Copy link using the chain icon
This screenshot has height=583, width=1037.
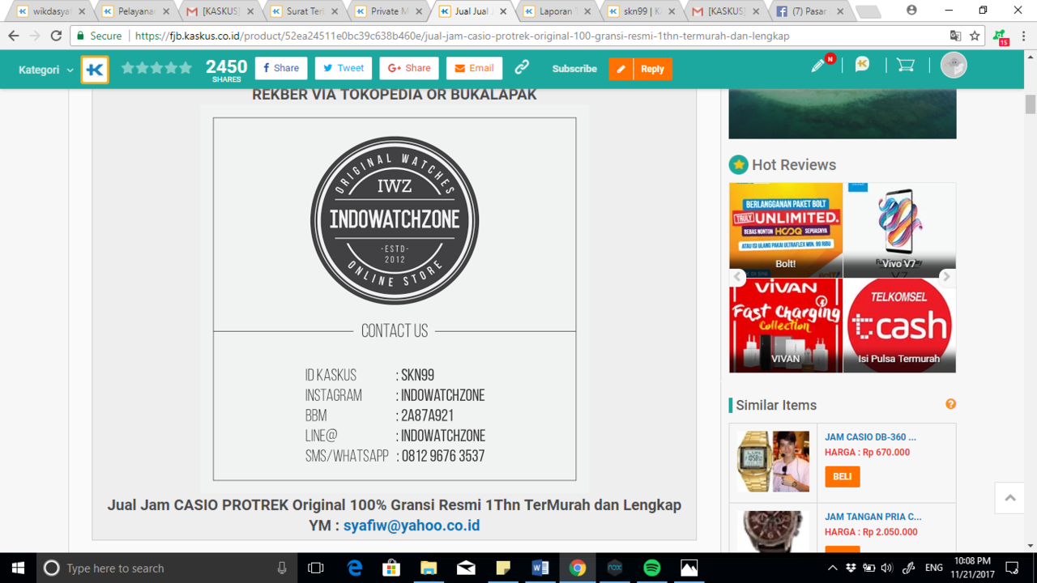[522, 68]
